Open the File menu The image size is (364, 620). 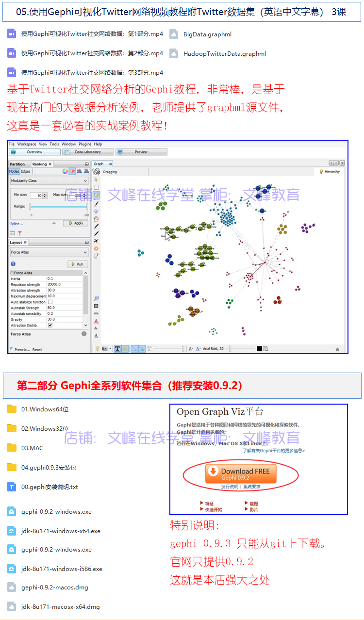click(x=11, y=144)
